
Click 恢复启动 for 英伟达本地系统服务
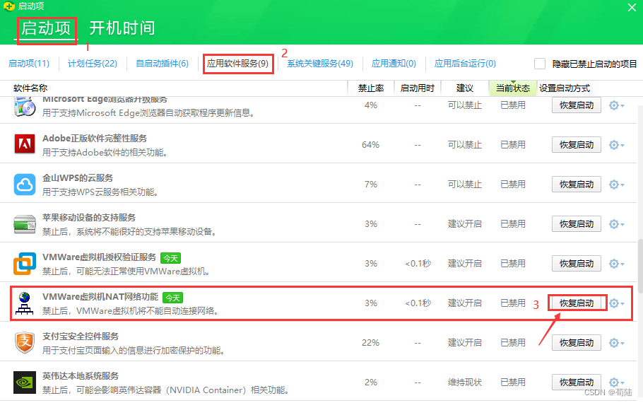(x=576, y=382)
